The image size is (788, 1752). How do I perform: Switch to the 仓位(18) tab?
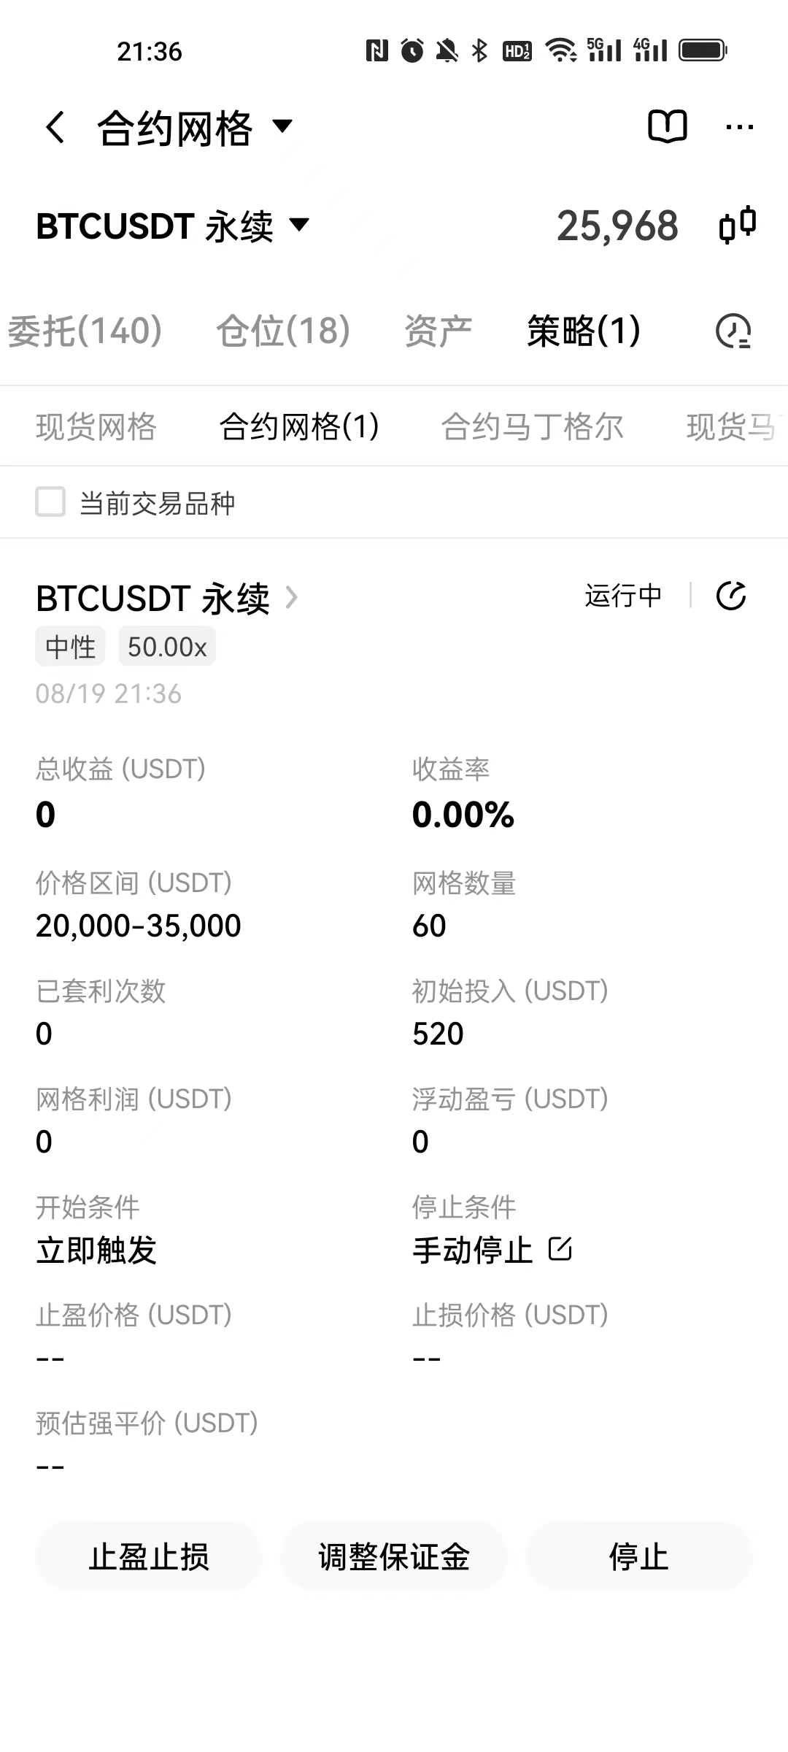283,331
